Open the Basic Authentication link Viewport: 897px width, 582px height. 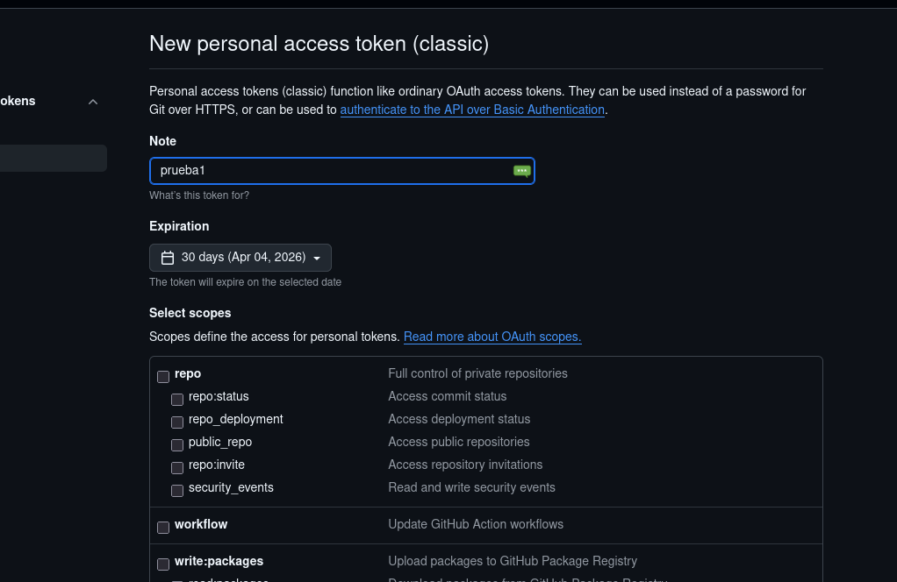click(471, 110)
